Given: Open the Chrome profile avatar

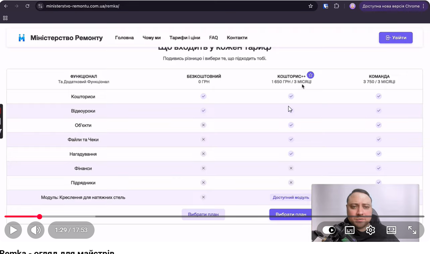Looking at the screenshot, I should click(x=352, y=6).
